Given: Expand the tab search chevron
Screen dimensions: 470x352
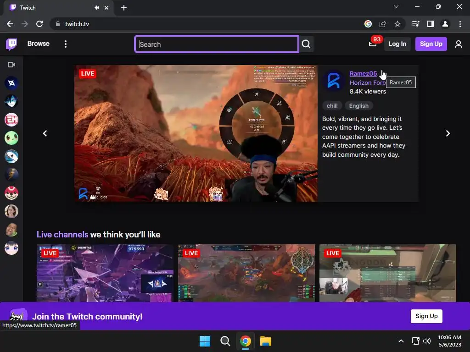Looking at the screenshot, I should pyautogui.click(x=396, y=6).
